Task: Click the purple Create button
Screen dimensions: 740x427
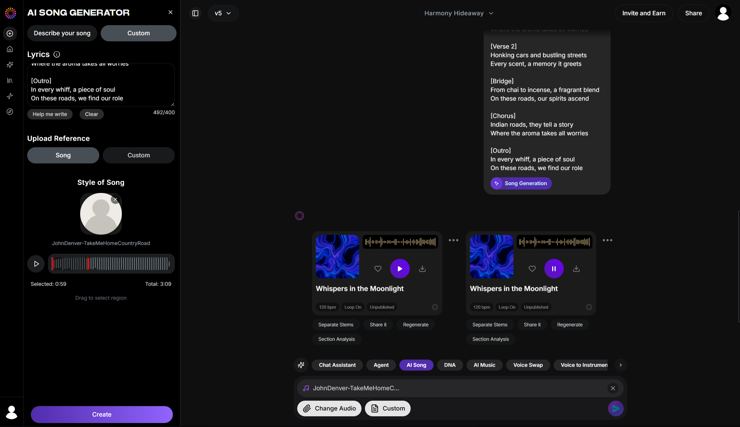Action: tap(102, 414)
